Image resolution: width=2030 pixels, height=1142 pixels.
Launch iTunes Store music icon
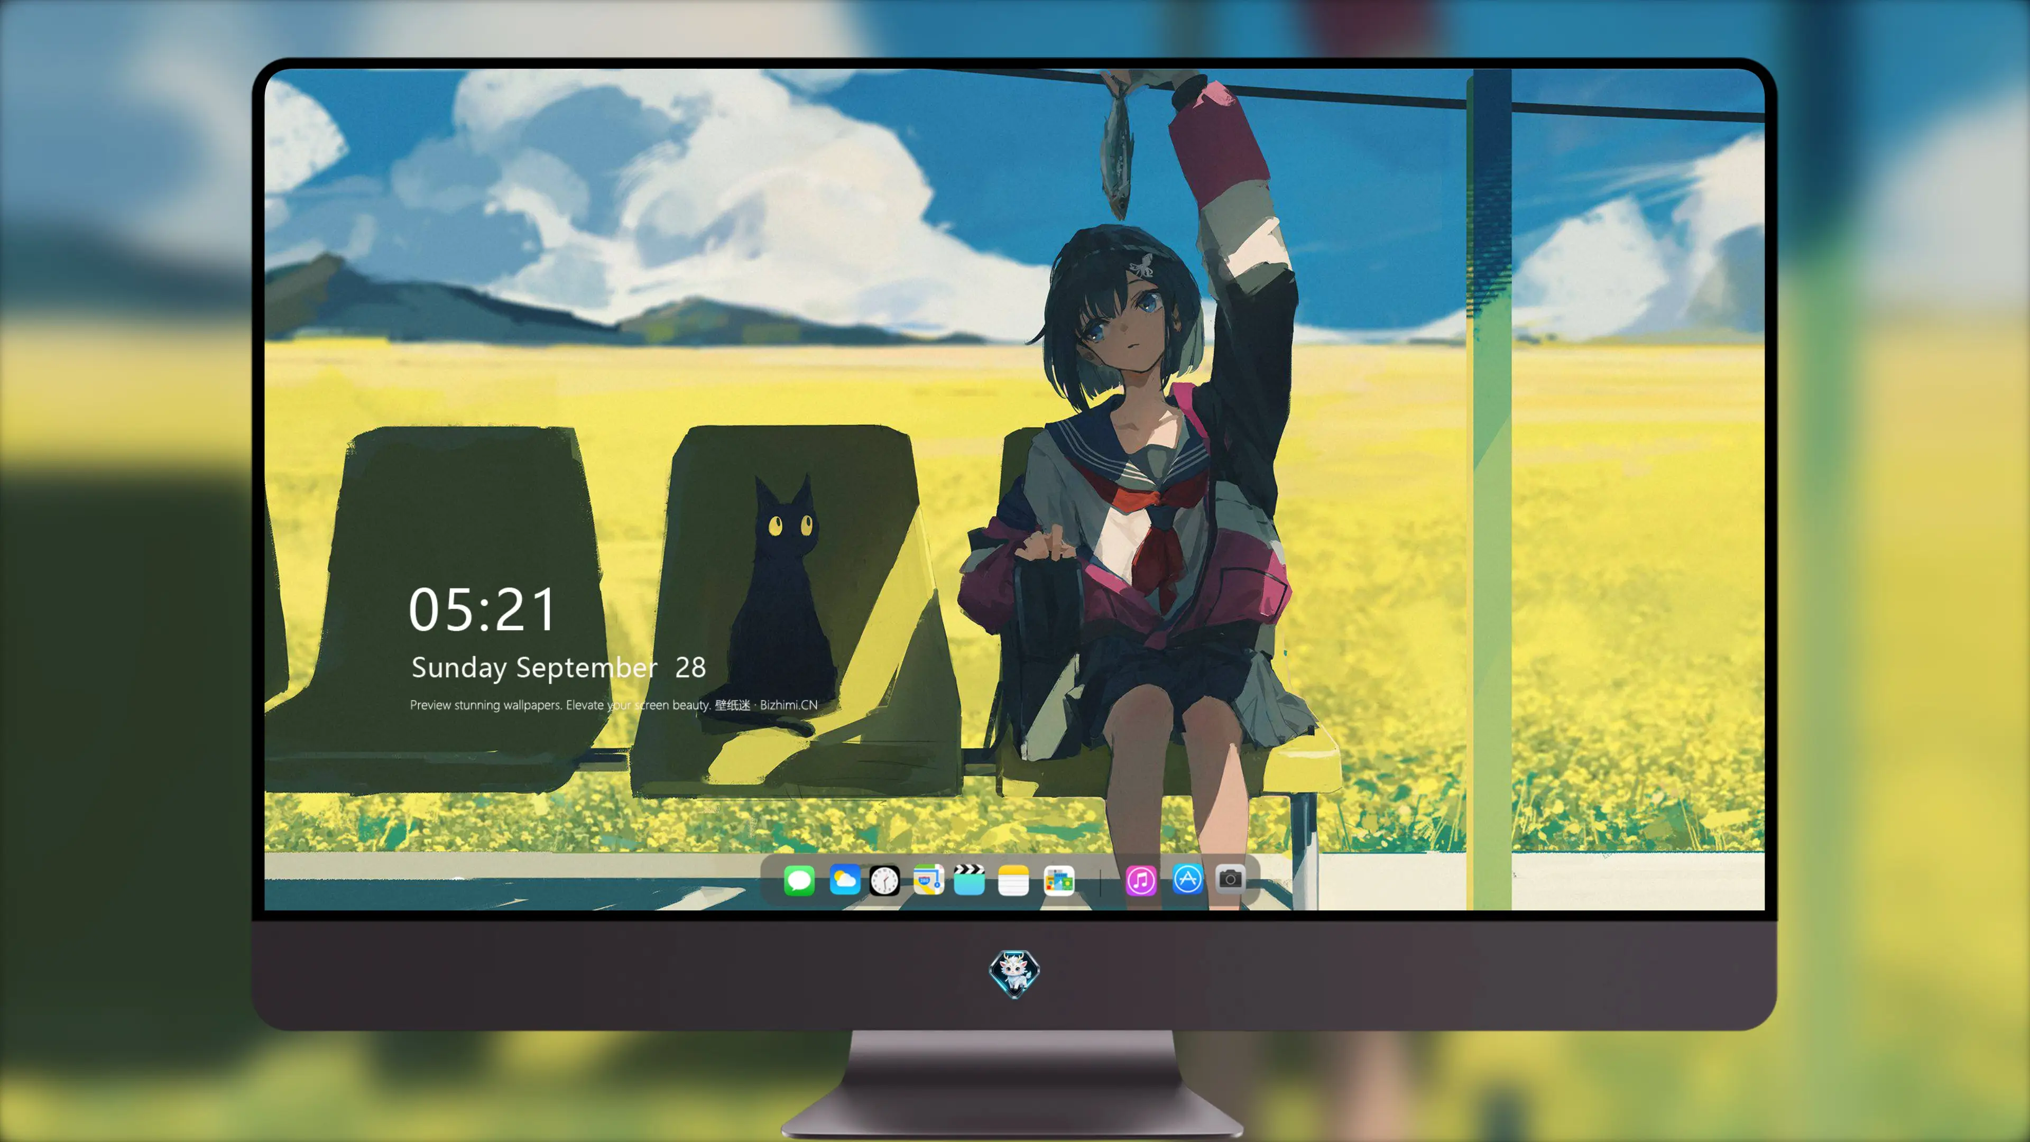pyautogui.click(x=1141, y=880)
